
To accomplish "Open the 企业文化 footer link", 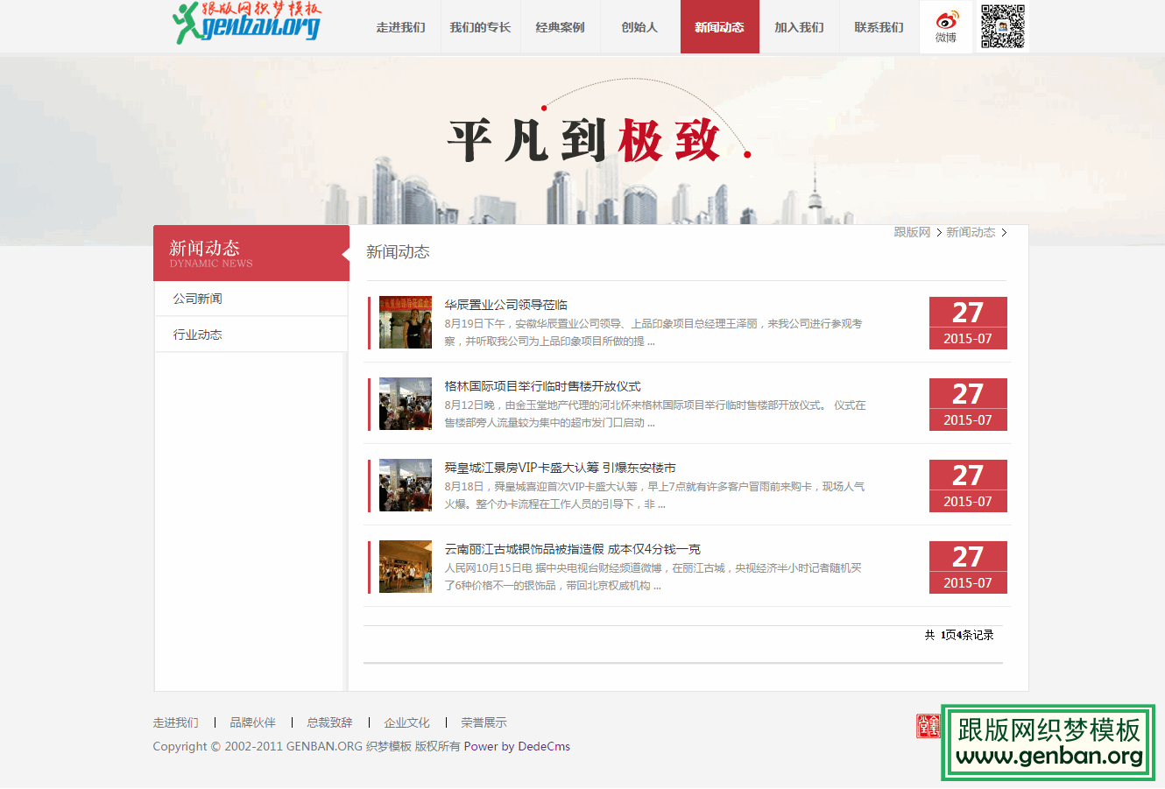I will click(x=406, y=722).
